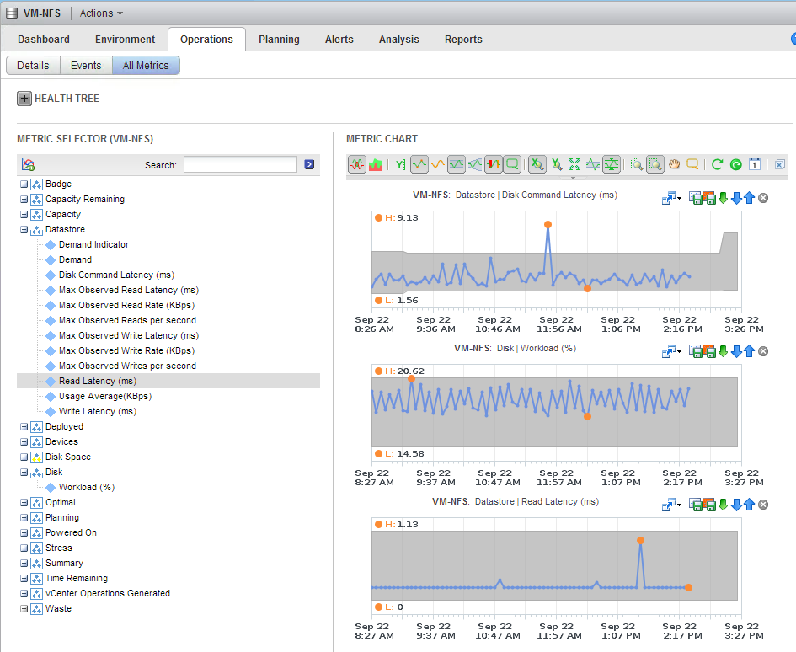796x652 pixels.
Task: Open the Alerts tab
Action: 339,40
